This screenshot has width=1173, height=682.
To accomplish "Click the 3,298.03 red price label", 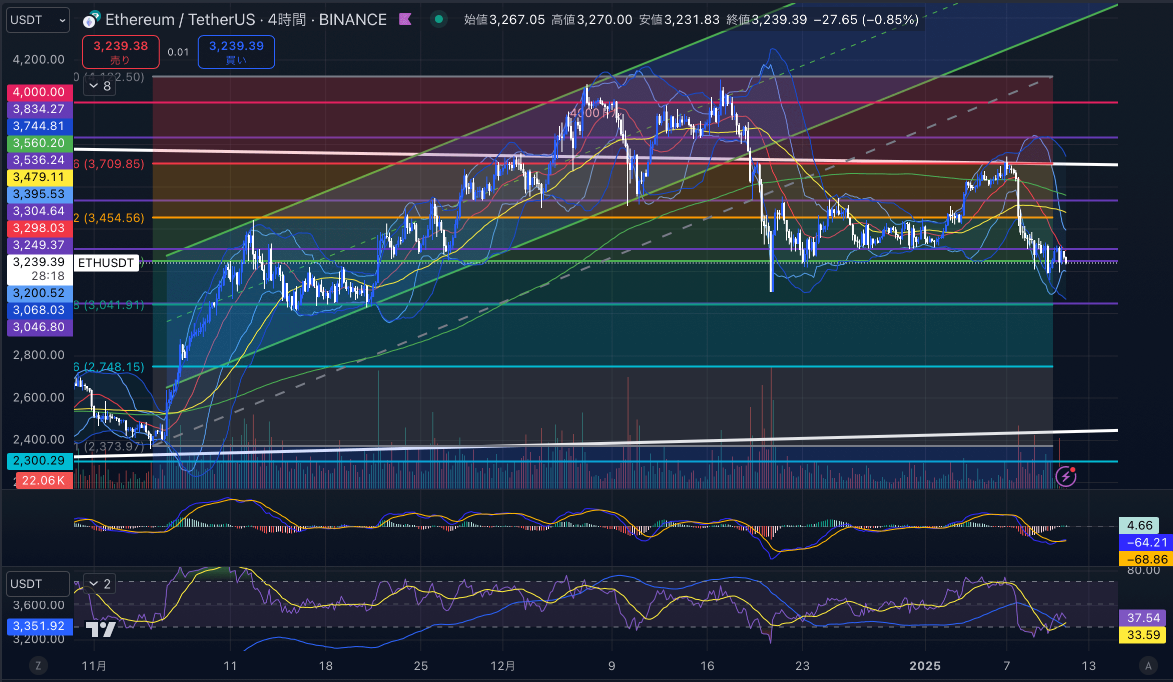I will (40, 228).
